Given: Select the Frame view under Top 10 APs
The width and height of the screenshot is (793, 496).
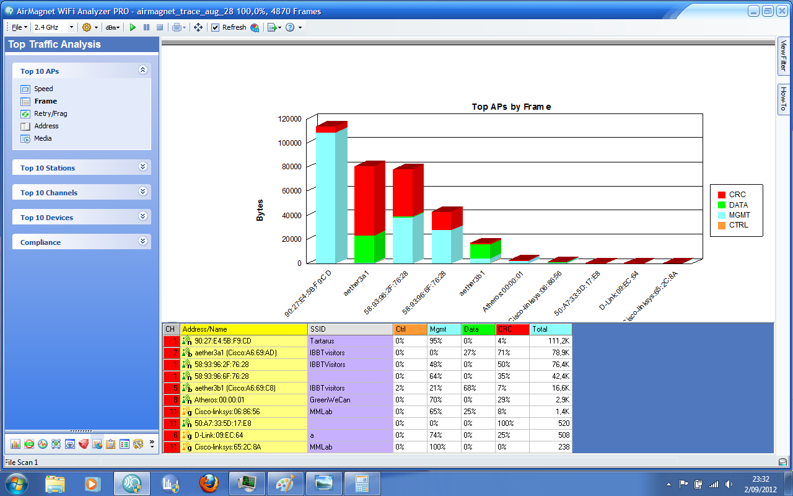Looking at the screenshot, I should click(x=45, y=101).
